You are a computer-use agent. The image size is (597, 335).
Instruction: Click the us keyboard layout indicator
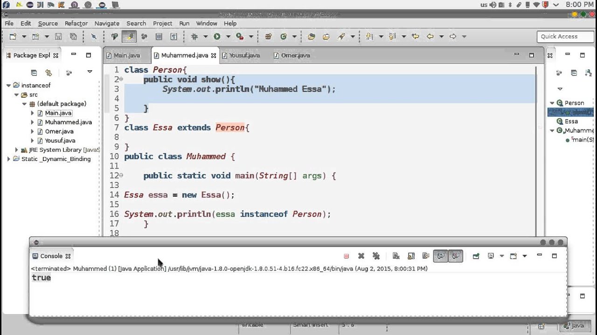click(x=484, y=5)
